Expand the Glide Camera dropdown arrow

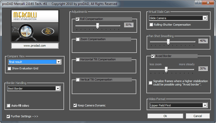[205, 18]
